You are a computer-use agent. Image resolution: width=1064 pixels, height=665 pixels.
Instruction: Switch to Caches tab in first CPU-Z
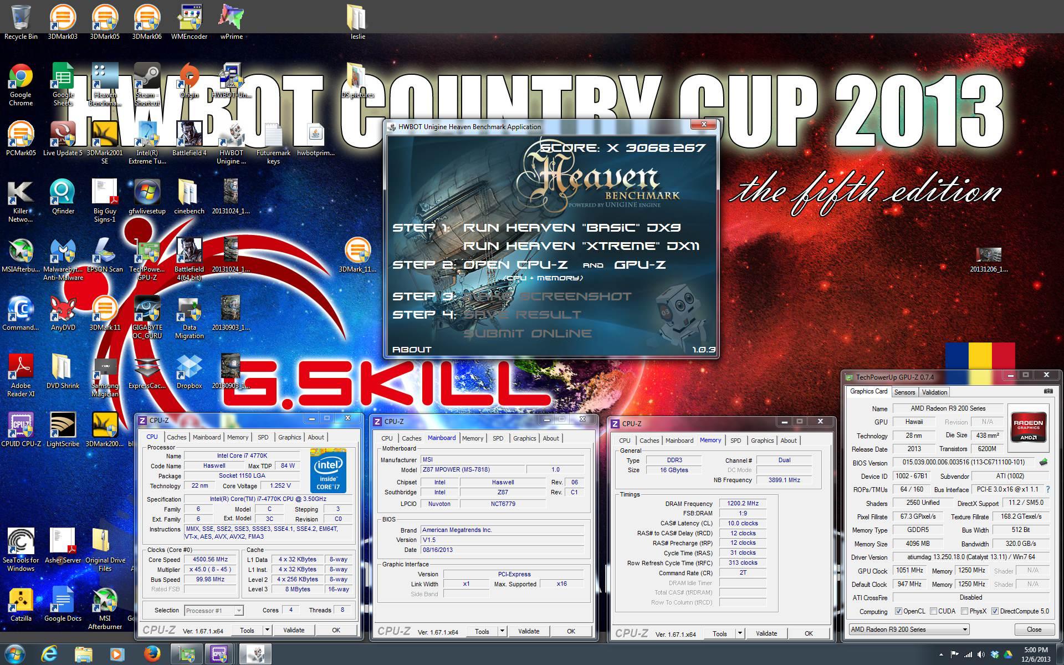176,437
